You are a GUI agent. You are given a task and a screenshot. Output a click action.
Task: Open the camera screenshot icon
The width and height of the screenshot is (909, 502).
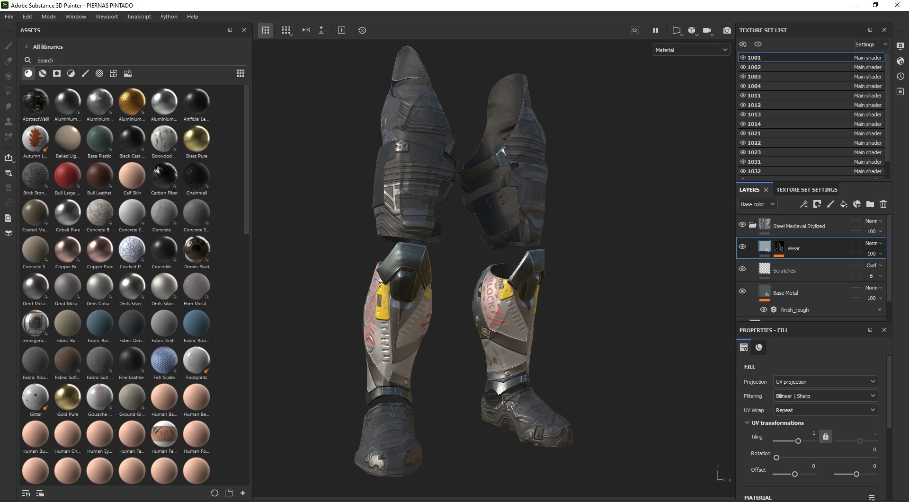point(727,30)
